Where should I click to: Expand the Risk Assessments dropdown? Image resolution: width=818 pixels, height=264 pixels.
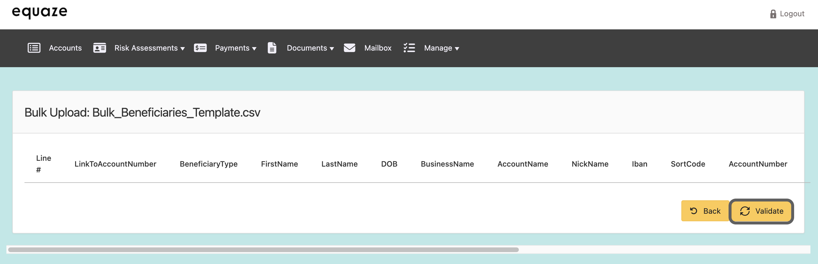(x=149, y=48)
